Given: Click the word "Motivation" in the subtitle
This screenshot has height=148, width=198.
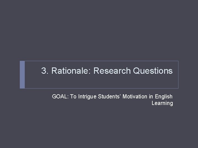Looking at the screenshot, I should click(x=136, y=96).
